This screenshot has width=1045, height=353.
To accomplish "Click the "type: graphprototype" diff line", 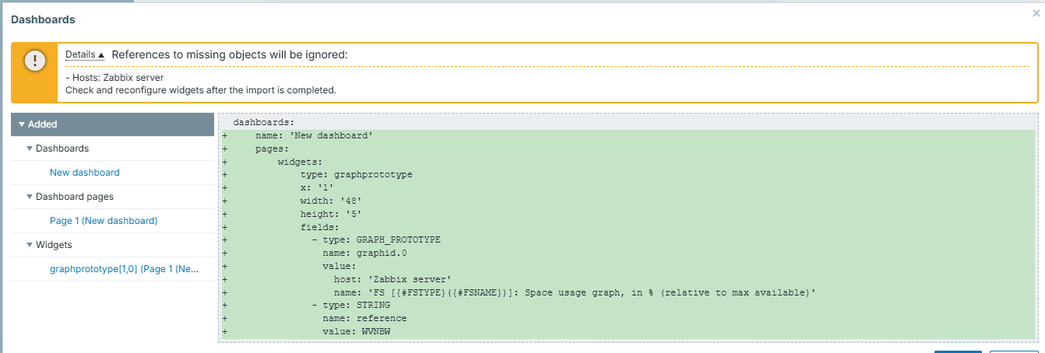I will (356, 175).
